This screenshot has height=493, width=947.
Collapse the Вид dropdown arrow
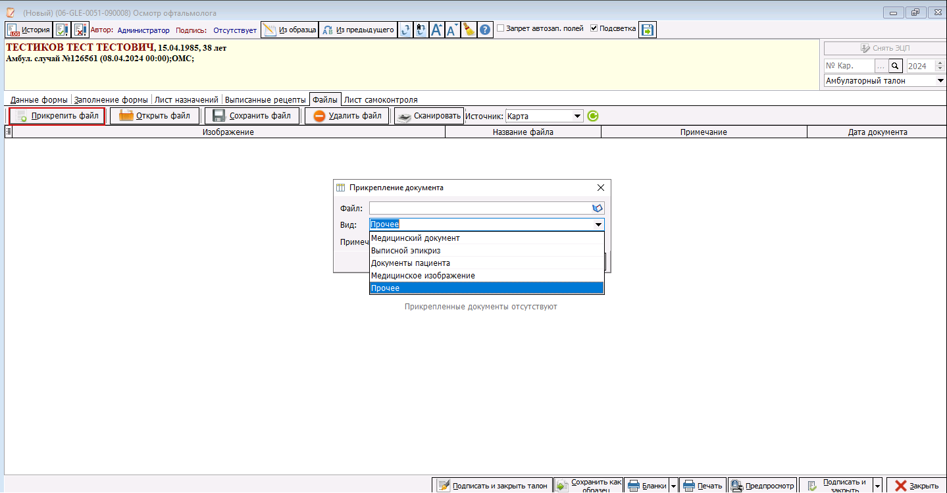click(x=598, y=224)
